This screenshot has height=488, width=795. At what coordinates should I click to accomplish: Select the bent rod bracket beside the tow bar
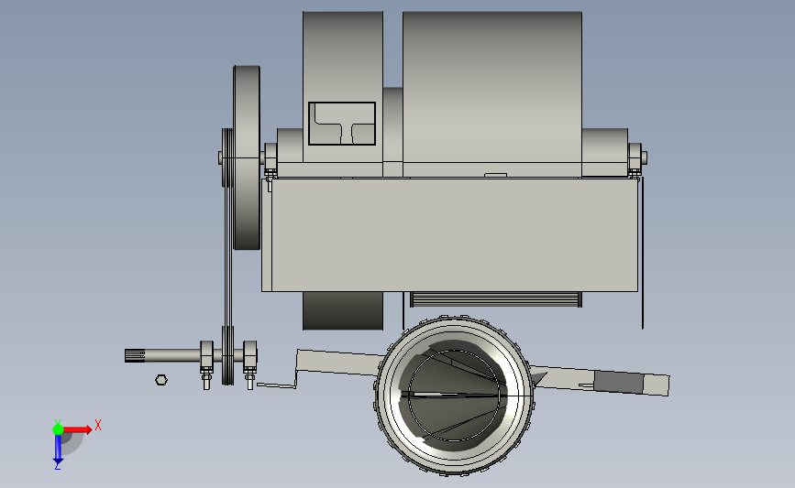coord(277,380)
